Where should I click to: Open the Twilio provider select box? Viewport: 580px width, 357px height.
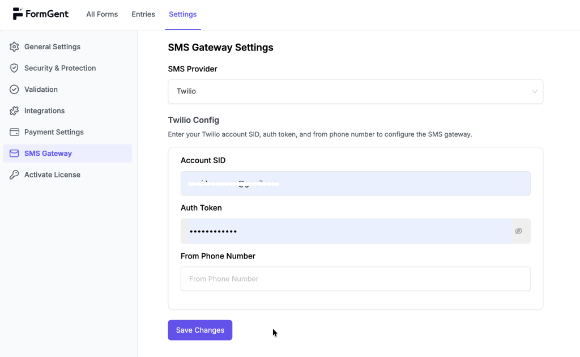coord(356,91)
